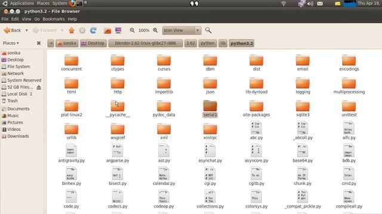This screenshot has height=214, width=382.
Task: Zoom in the icon view
Action: pyautogui.click(x=155, y=30)
